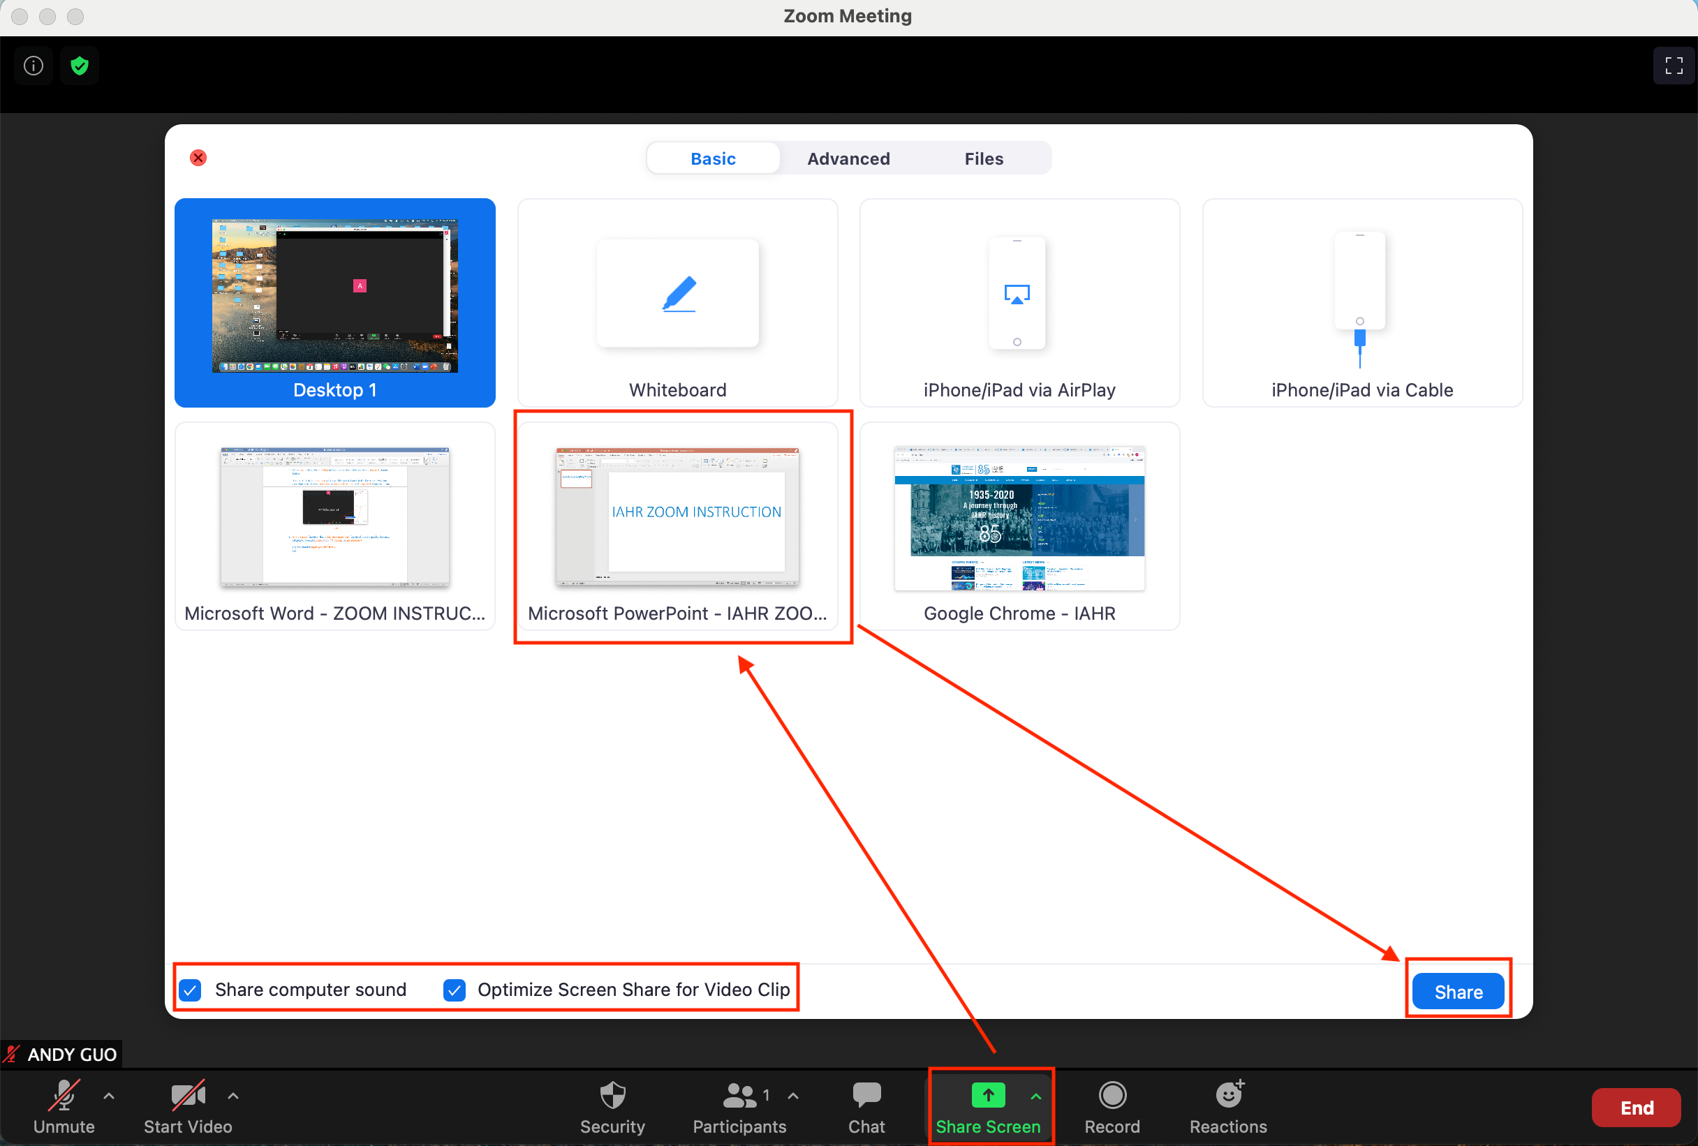Switch to the Advanced tab
Screen dimensions: 1698x1146
(x=848, y=158)
